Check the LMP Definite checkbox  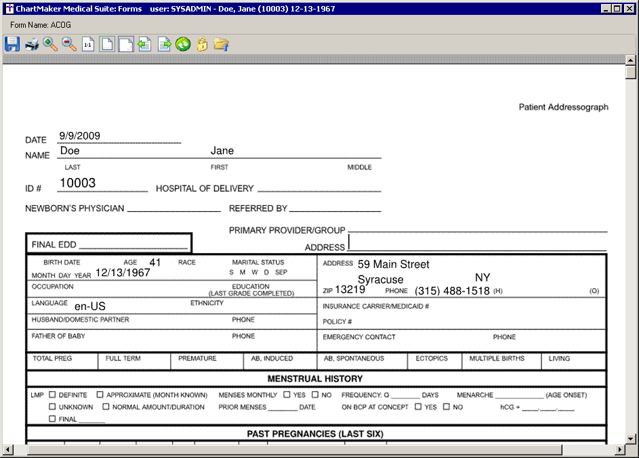click(x=52, y=395)
